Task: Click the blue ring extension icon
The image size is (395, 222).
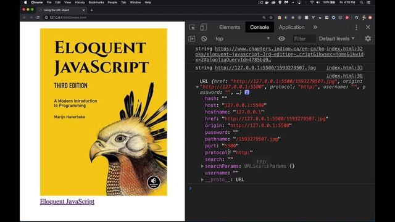Action: [x=333, y=18]
